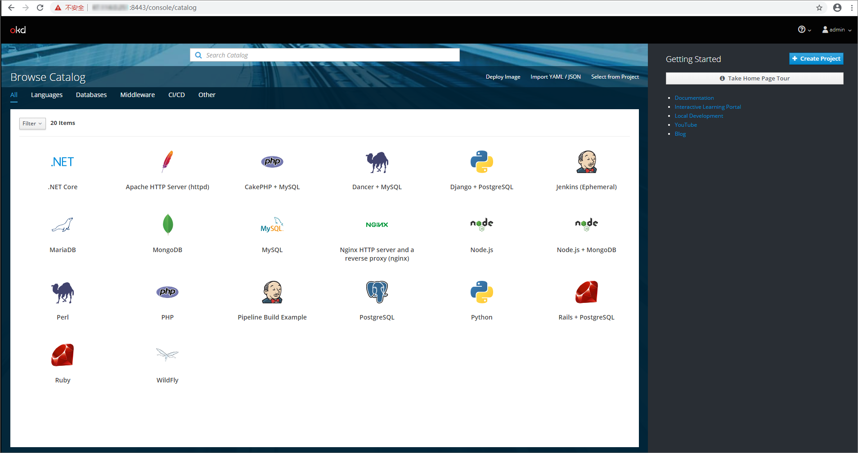Switch to the Databases tab
Viewport: 858px width, 453px height.
coord(91,95)
